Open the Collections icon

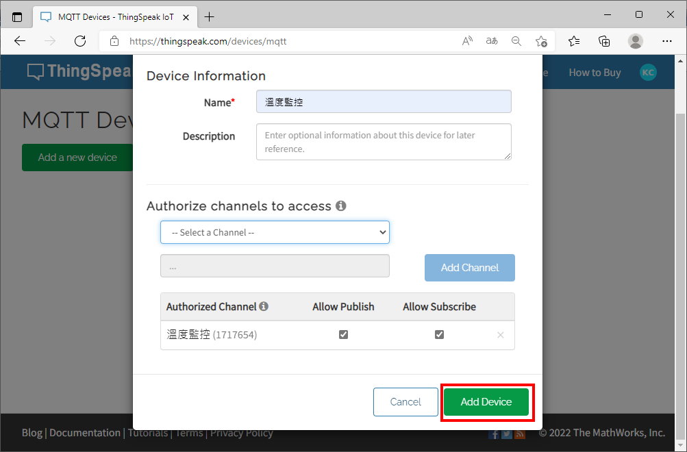(604, 41)
